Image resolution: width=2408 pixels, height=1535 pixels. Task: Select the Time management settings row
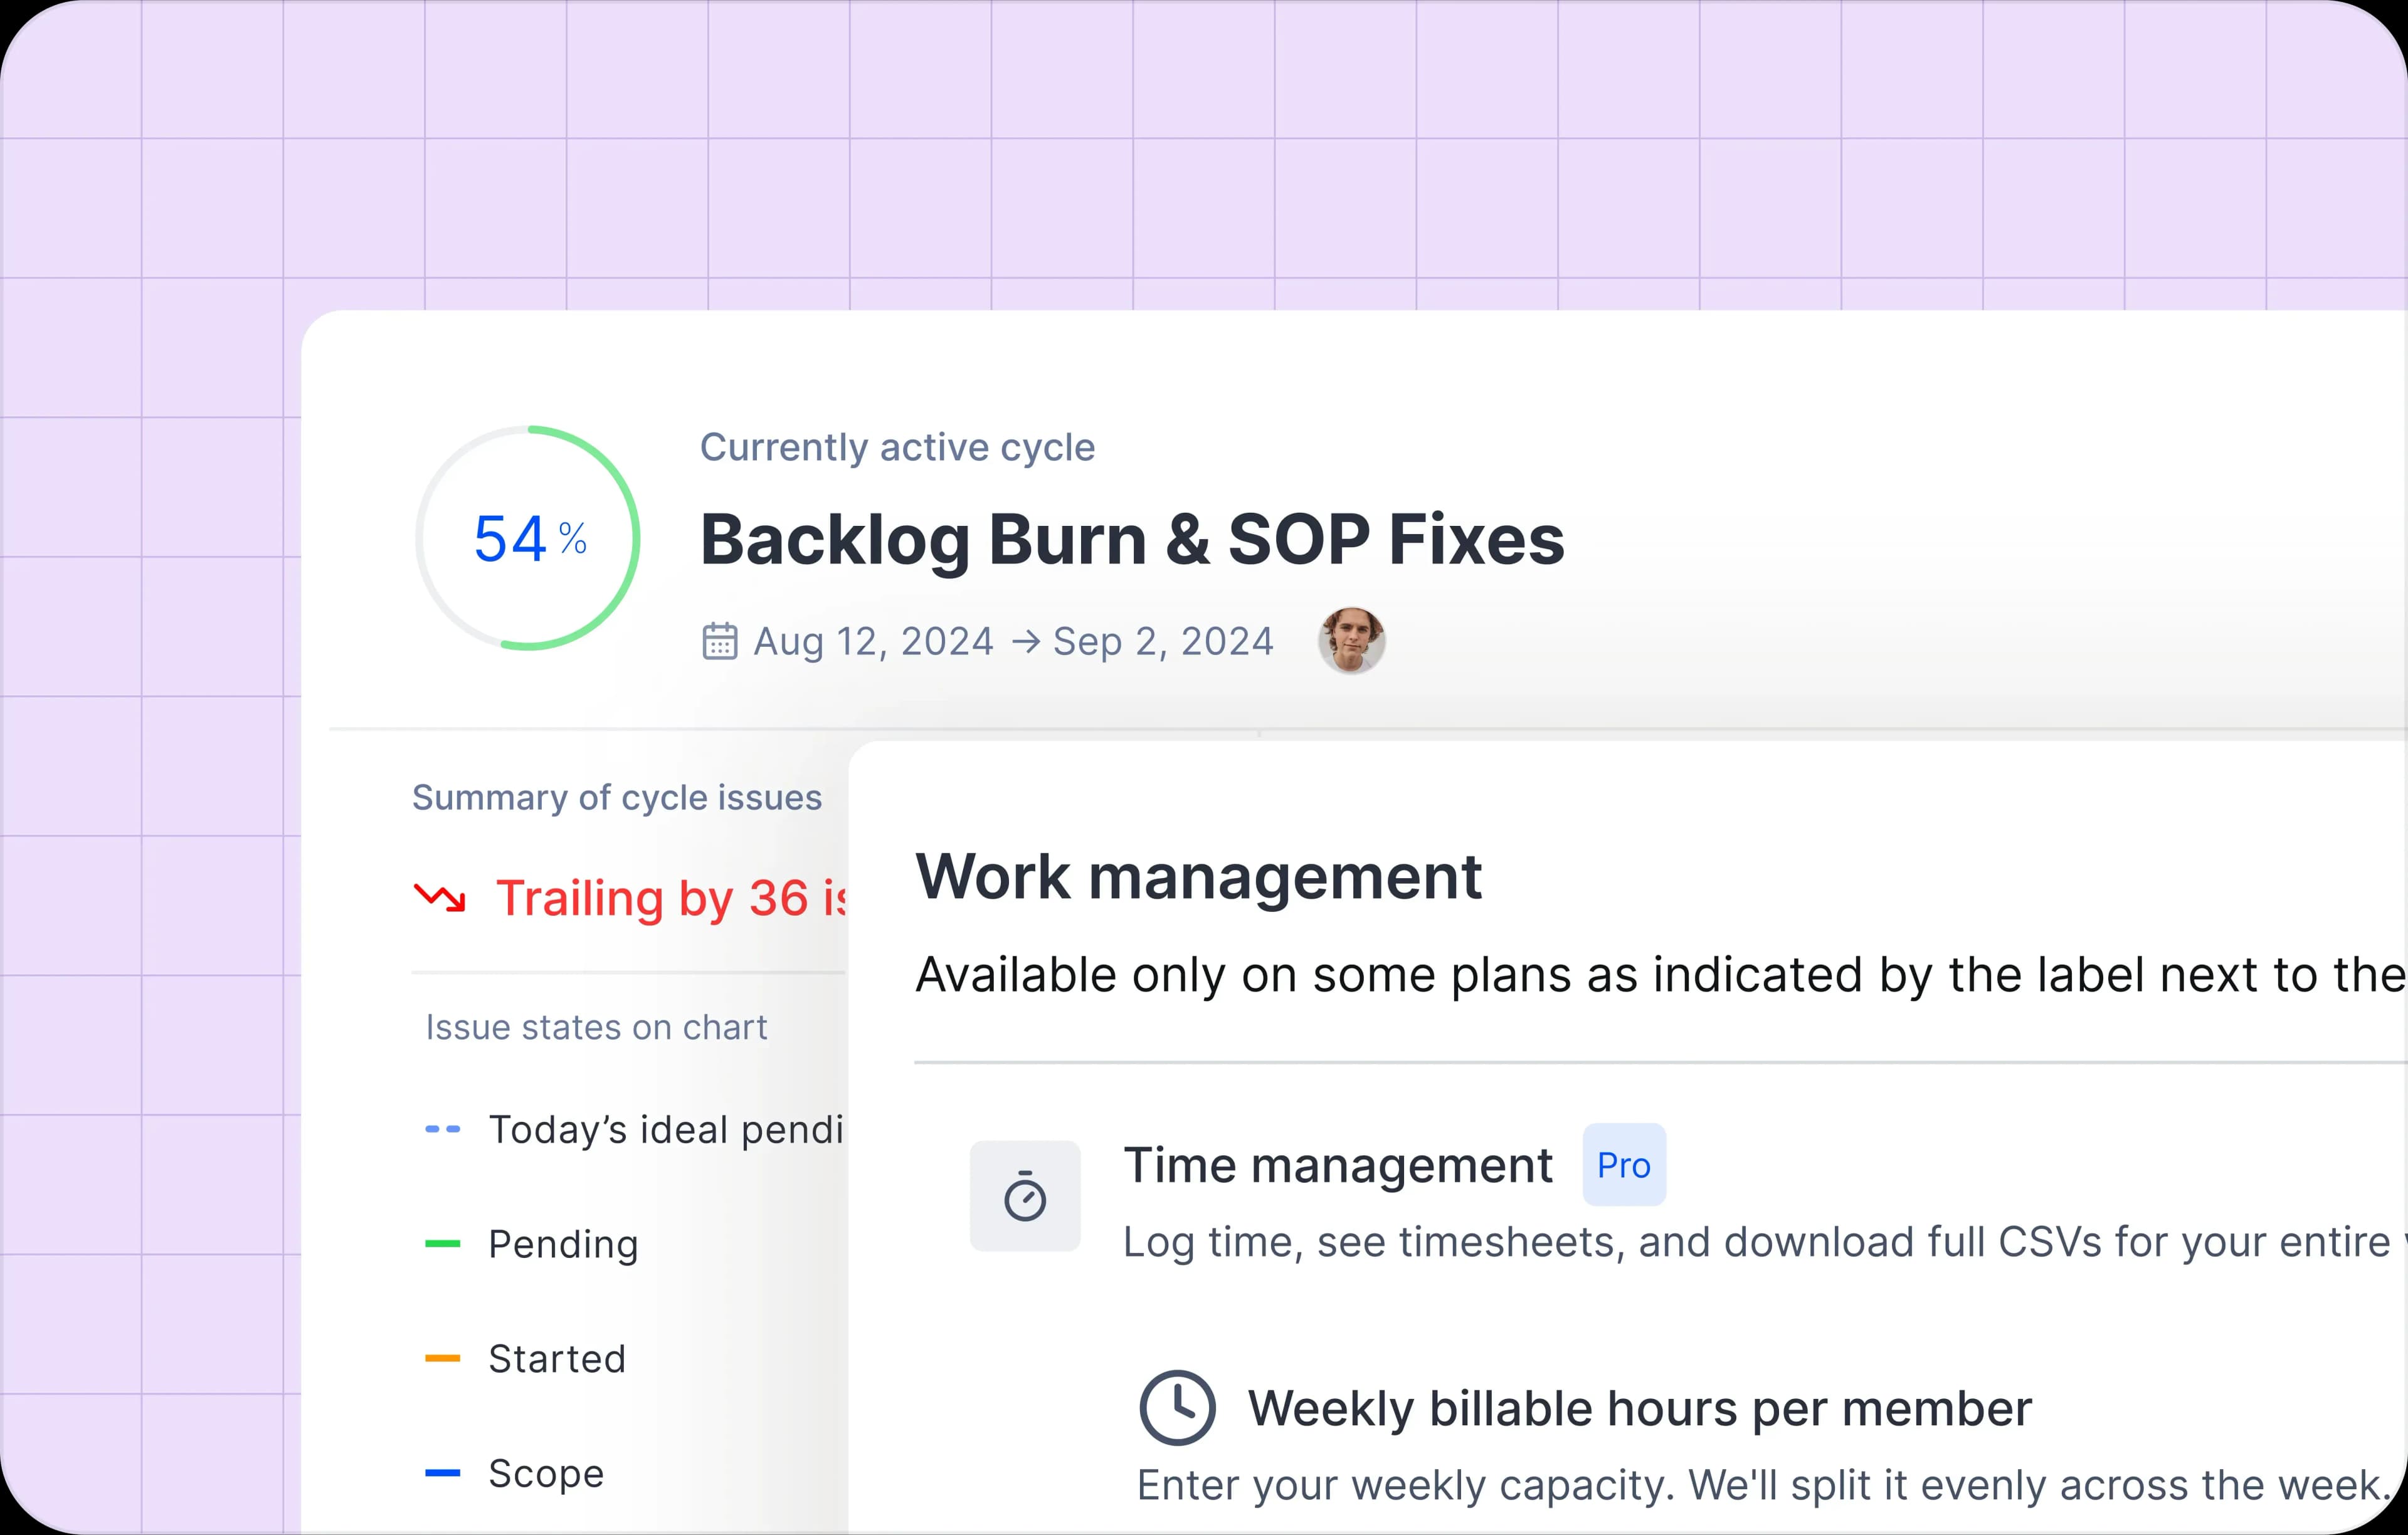1338,1164
